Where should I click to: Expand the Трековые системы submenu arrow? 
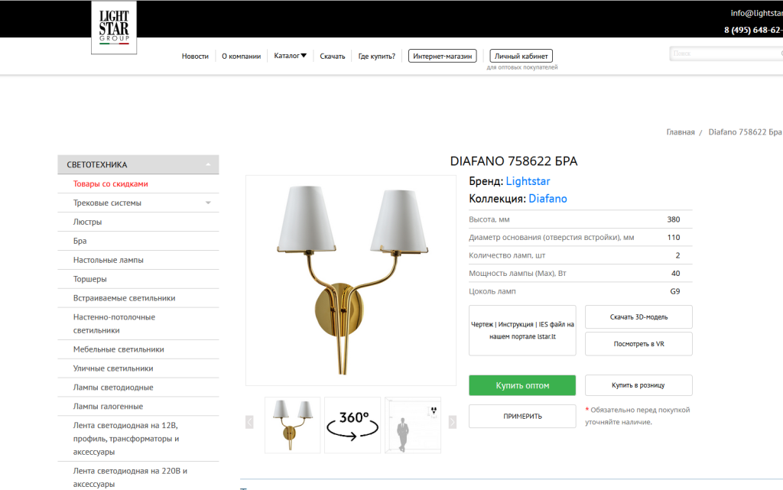pos(208,203)
